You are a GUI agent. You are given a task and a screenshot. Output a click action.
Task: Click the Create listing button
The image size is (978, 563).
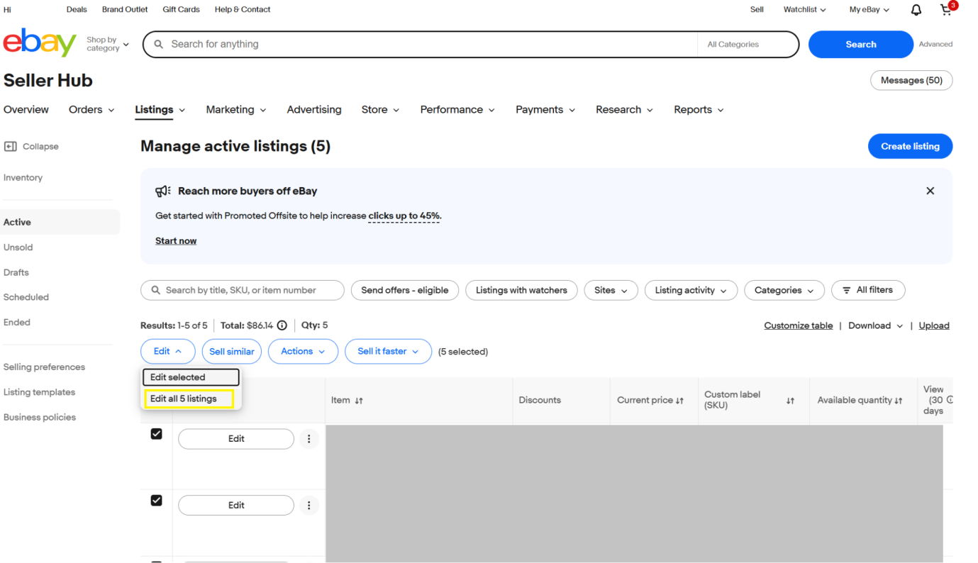(909, 146)
